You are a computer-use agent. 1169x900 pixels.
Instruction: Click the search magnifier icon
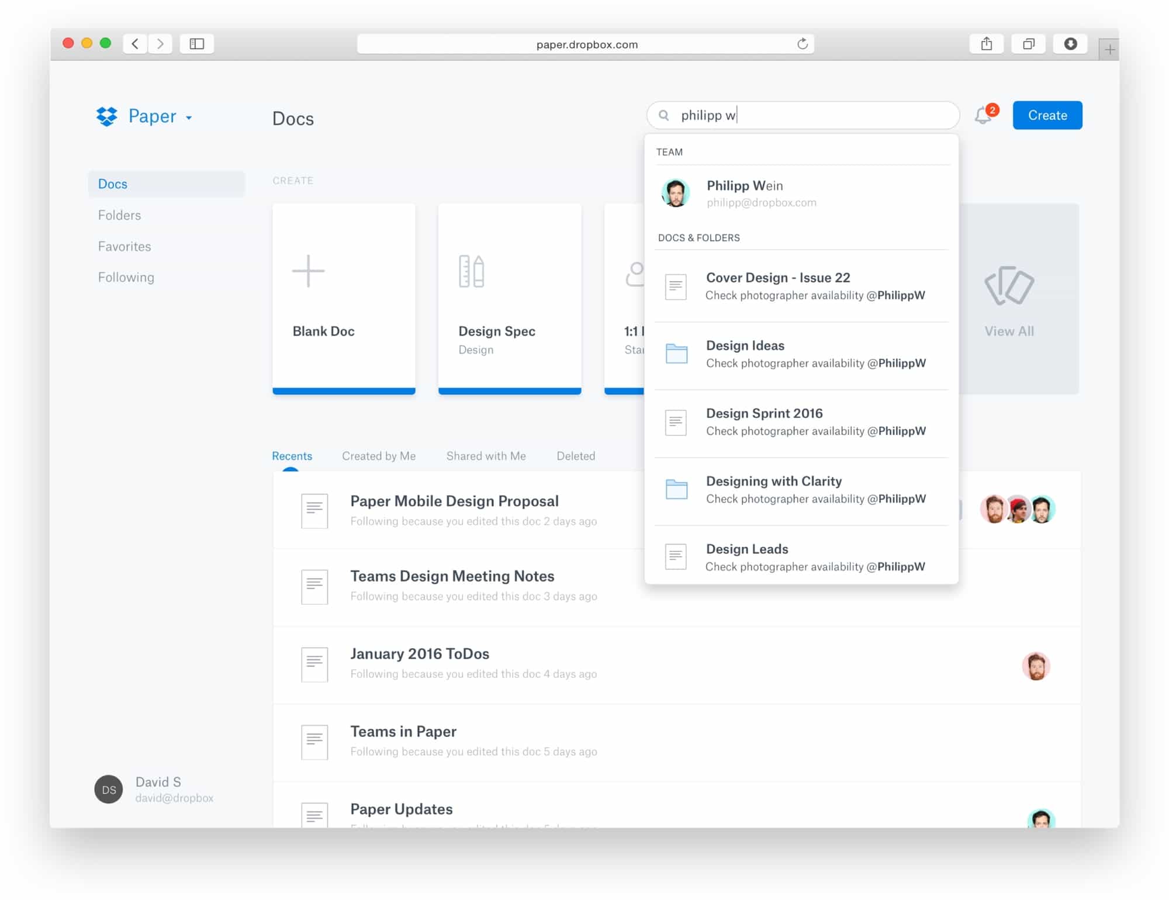(664, 115)
